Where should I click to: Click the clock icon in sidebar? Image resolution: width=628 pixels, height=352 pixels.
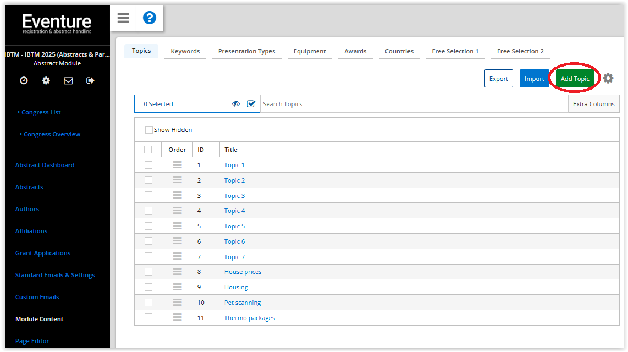tap(24, 80)
